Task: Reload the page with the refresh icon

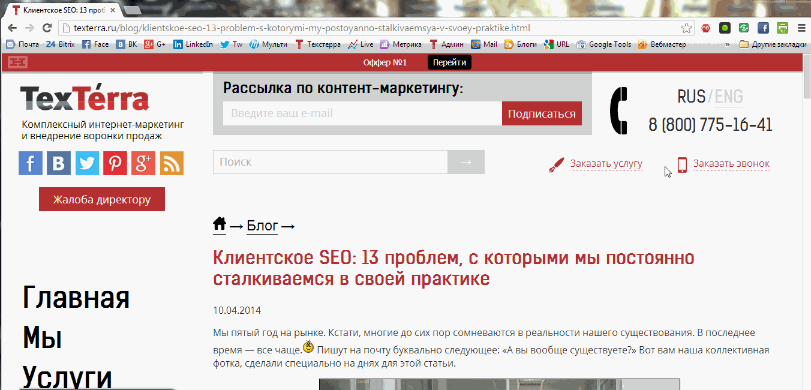Action: tap(47, 28)
